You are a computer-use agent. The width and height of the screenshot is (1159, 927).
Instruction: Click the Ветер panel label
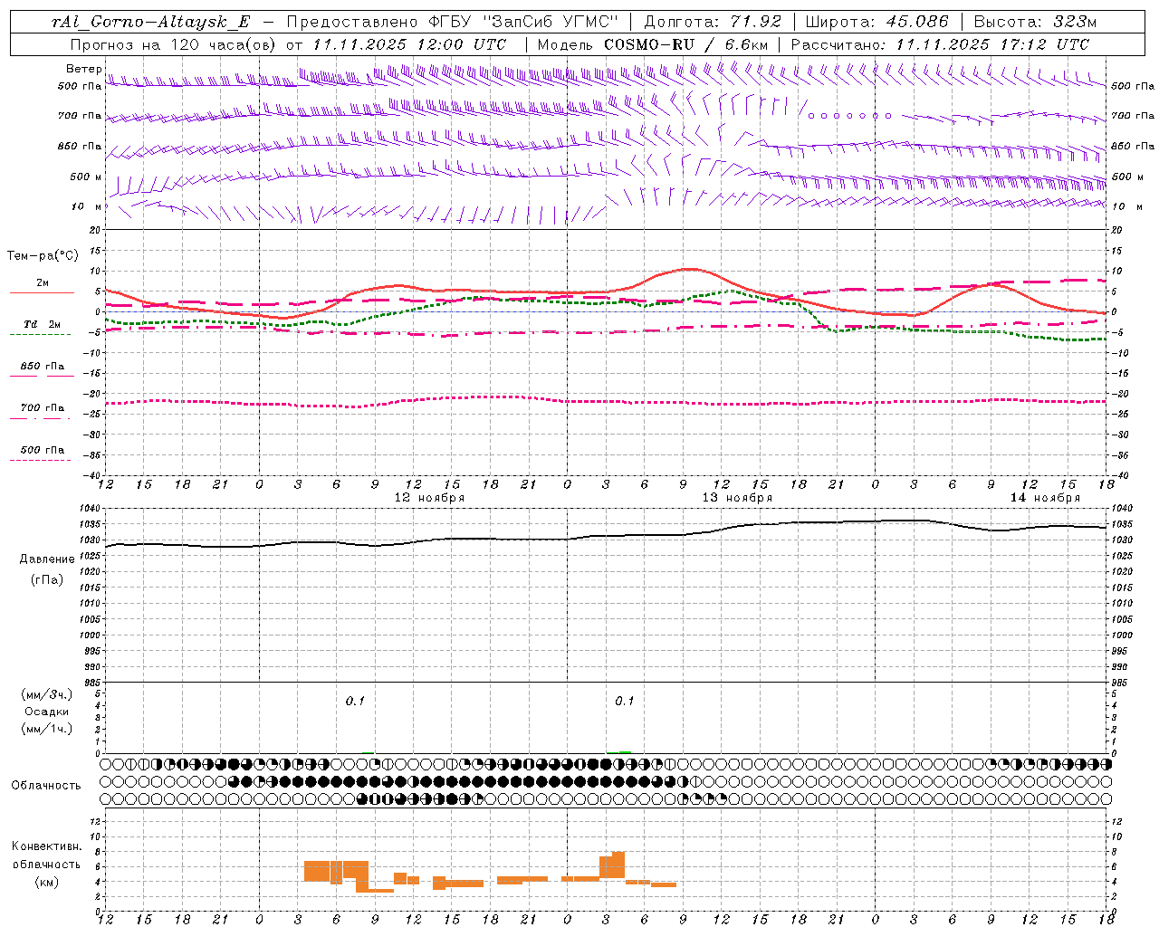[x=83, y=69]
